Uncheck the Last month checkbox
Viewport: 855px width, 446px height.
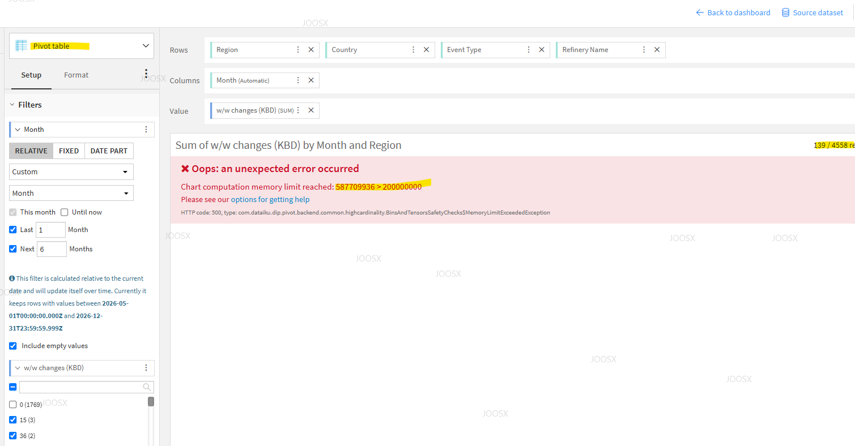tap(13, 230)
